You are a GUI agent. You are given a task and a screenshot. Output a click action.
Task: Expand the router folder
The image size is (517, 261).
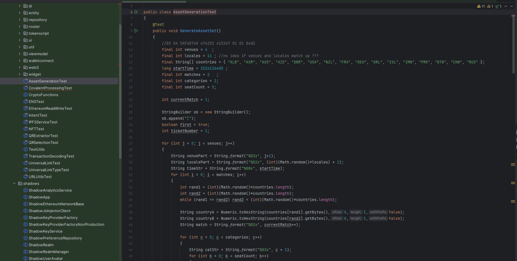[19, 27]
